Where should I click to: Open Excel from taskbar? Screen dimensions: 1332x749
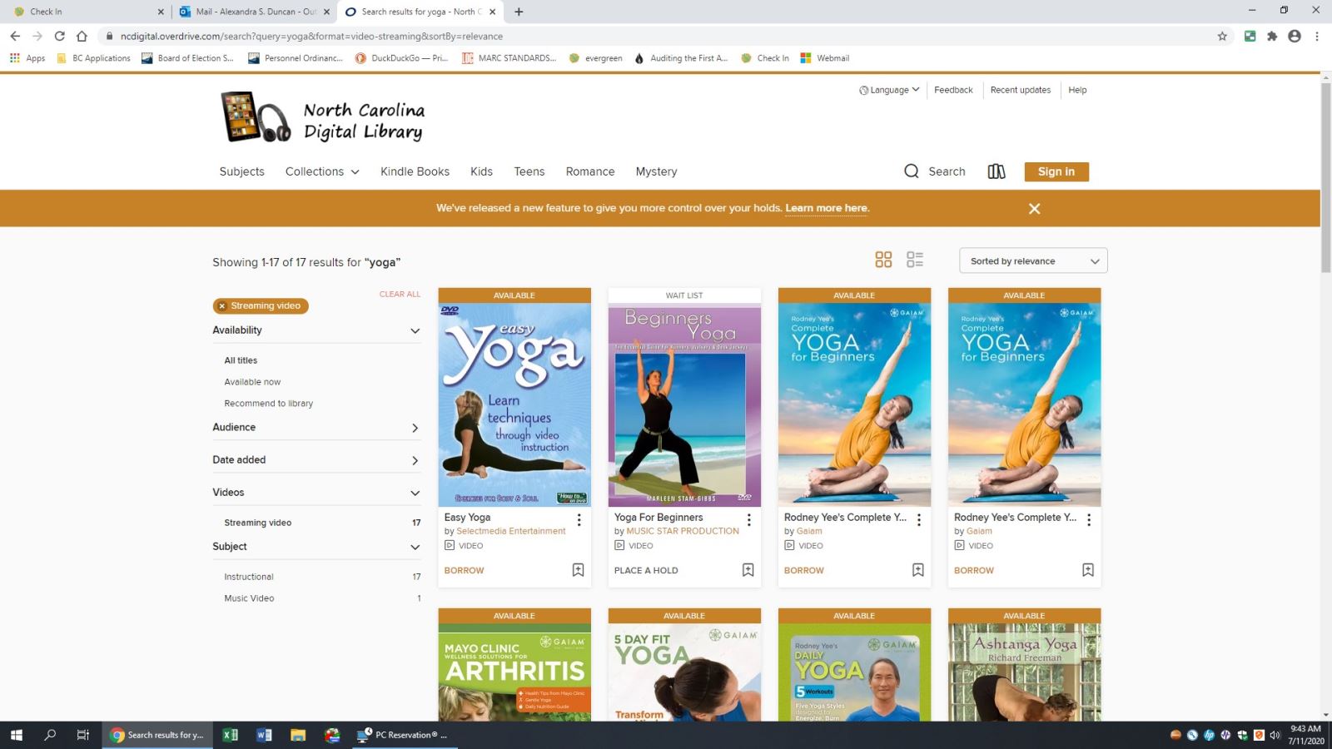pyautogui.click(x=231, y=735)
